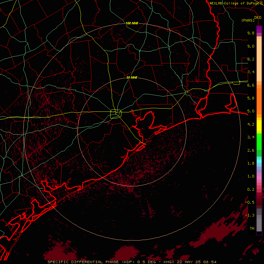The image size is (264, 264).
Task: Click the NEXLAB-College of DuPage header text
Action: coord(234,3)
